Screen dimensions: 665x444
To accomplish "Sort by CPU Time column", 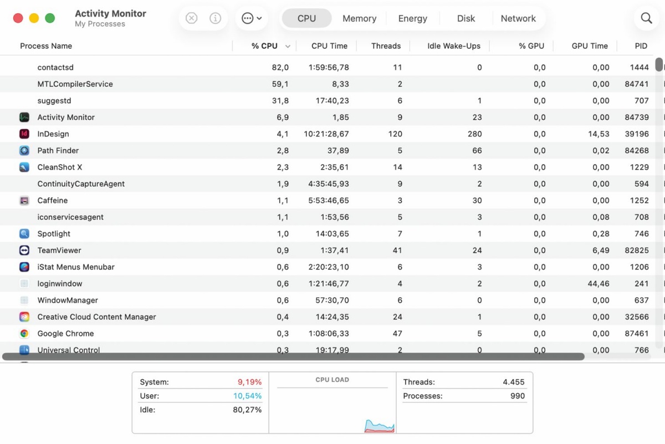I will pos(329,46).
